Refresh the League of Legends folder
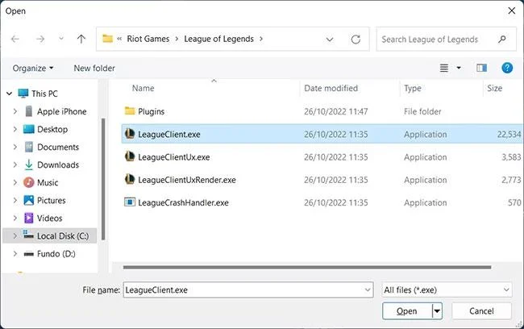The height and width of the screenshot is (329, 524). point(356,40)
